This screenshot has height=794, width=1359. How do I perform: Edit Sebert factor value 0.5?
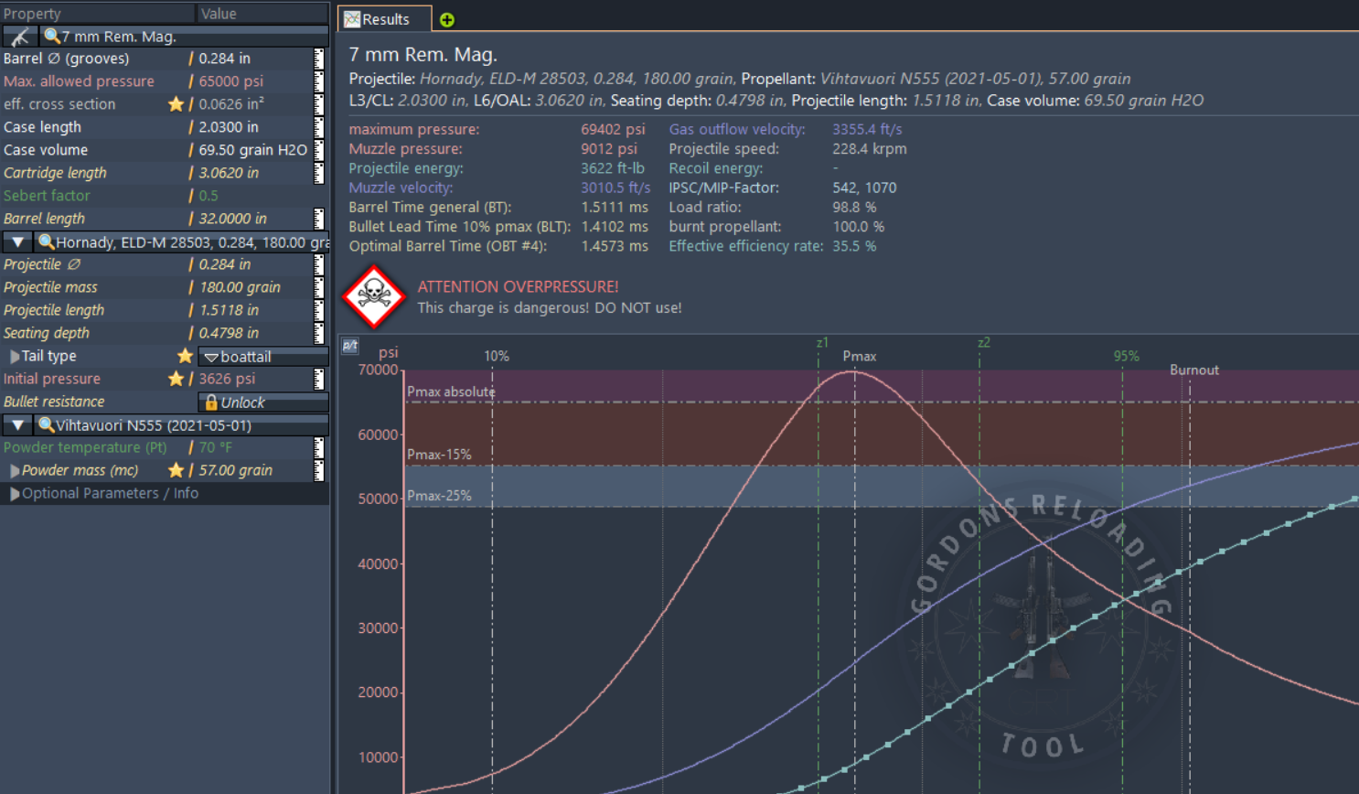[x=209, y=196]
